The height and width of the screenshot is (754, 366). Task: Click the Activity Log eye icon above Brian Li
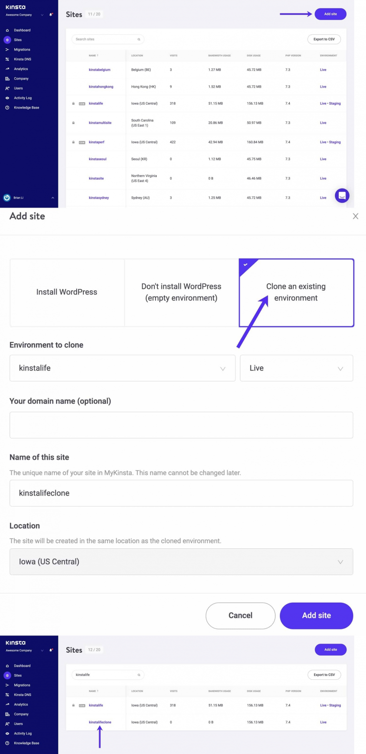(7, 98)
